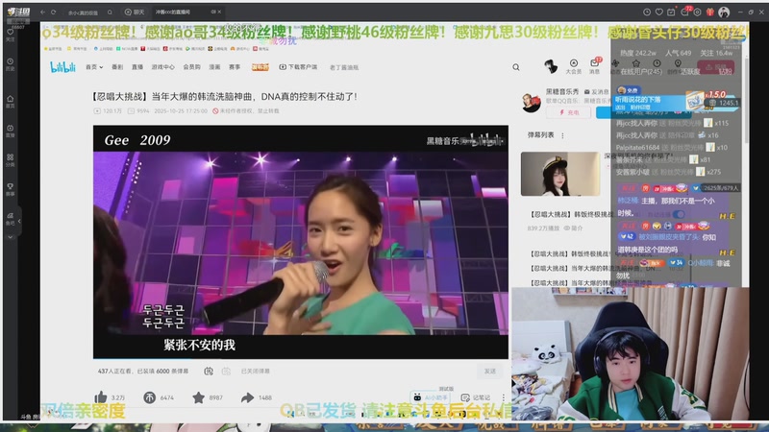Image resolution: width=769 pixels, height=432 pixels.
Task: Open settings gear icon in top-right bar
Action: (x=698, y=12)
